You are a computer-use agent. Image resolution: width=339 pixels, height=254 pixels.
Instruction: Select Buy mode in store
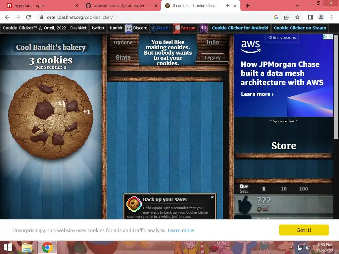[x=244, y=186]
